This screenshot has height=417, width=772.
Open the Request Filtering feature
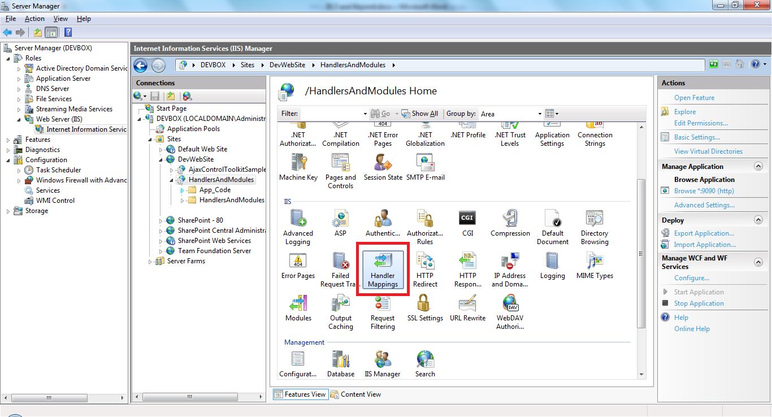click(x=383, y=312)
